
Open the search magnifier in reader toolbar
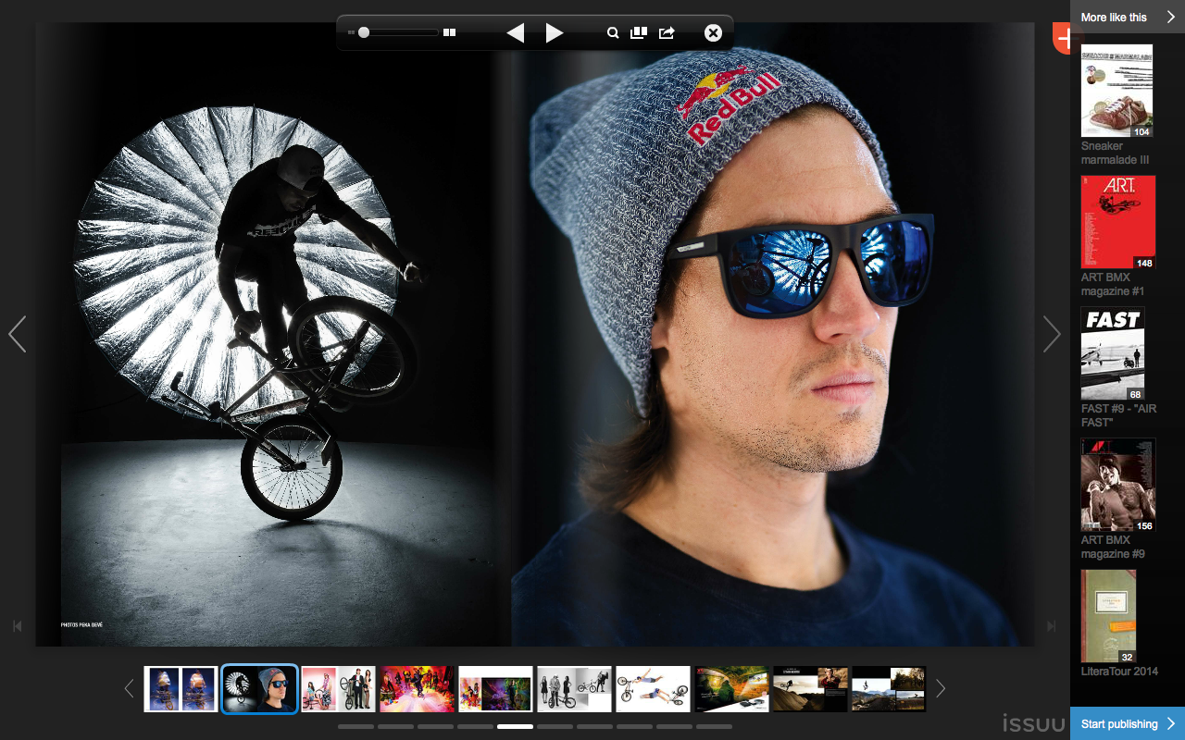tap(613, 32)
